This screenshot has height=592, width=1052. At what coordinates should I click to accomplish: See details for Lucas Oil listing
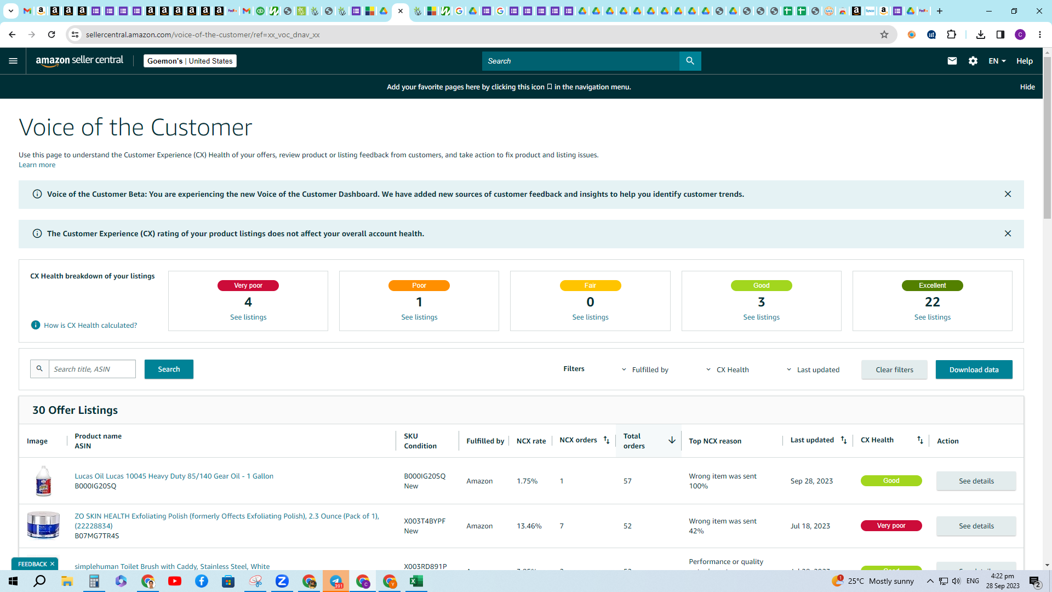976,481
